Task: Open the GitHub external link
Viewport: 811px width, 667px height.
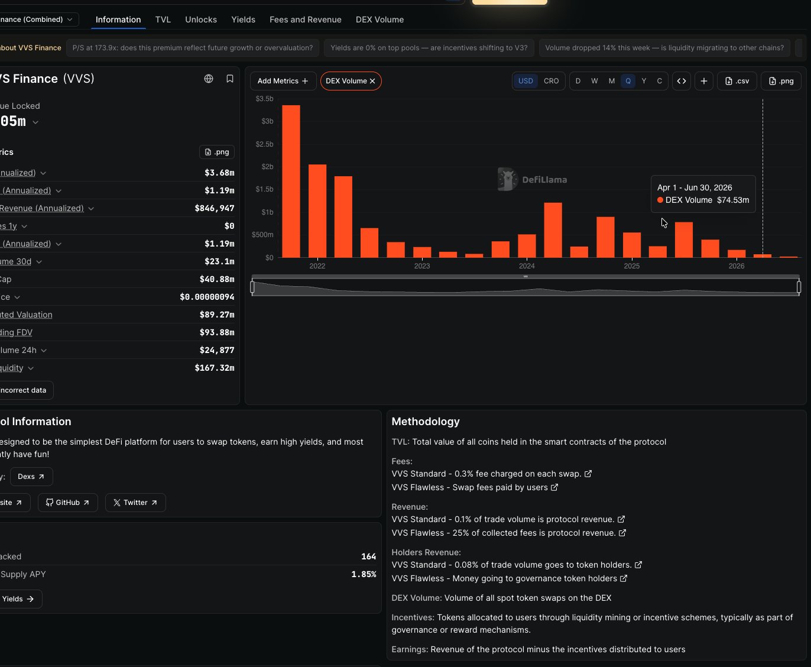Action: [x=68, y=503]
